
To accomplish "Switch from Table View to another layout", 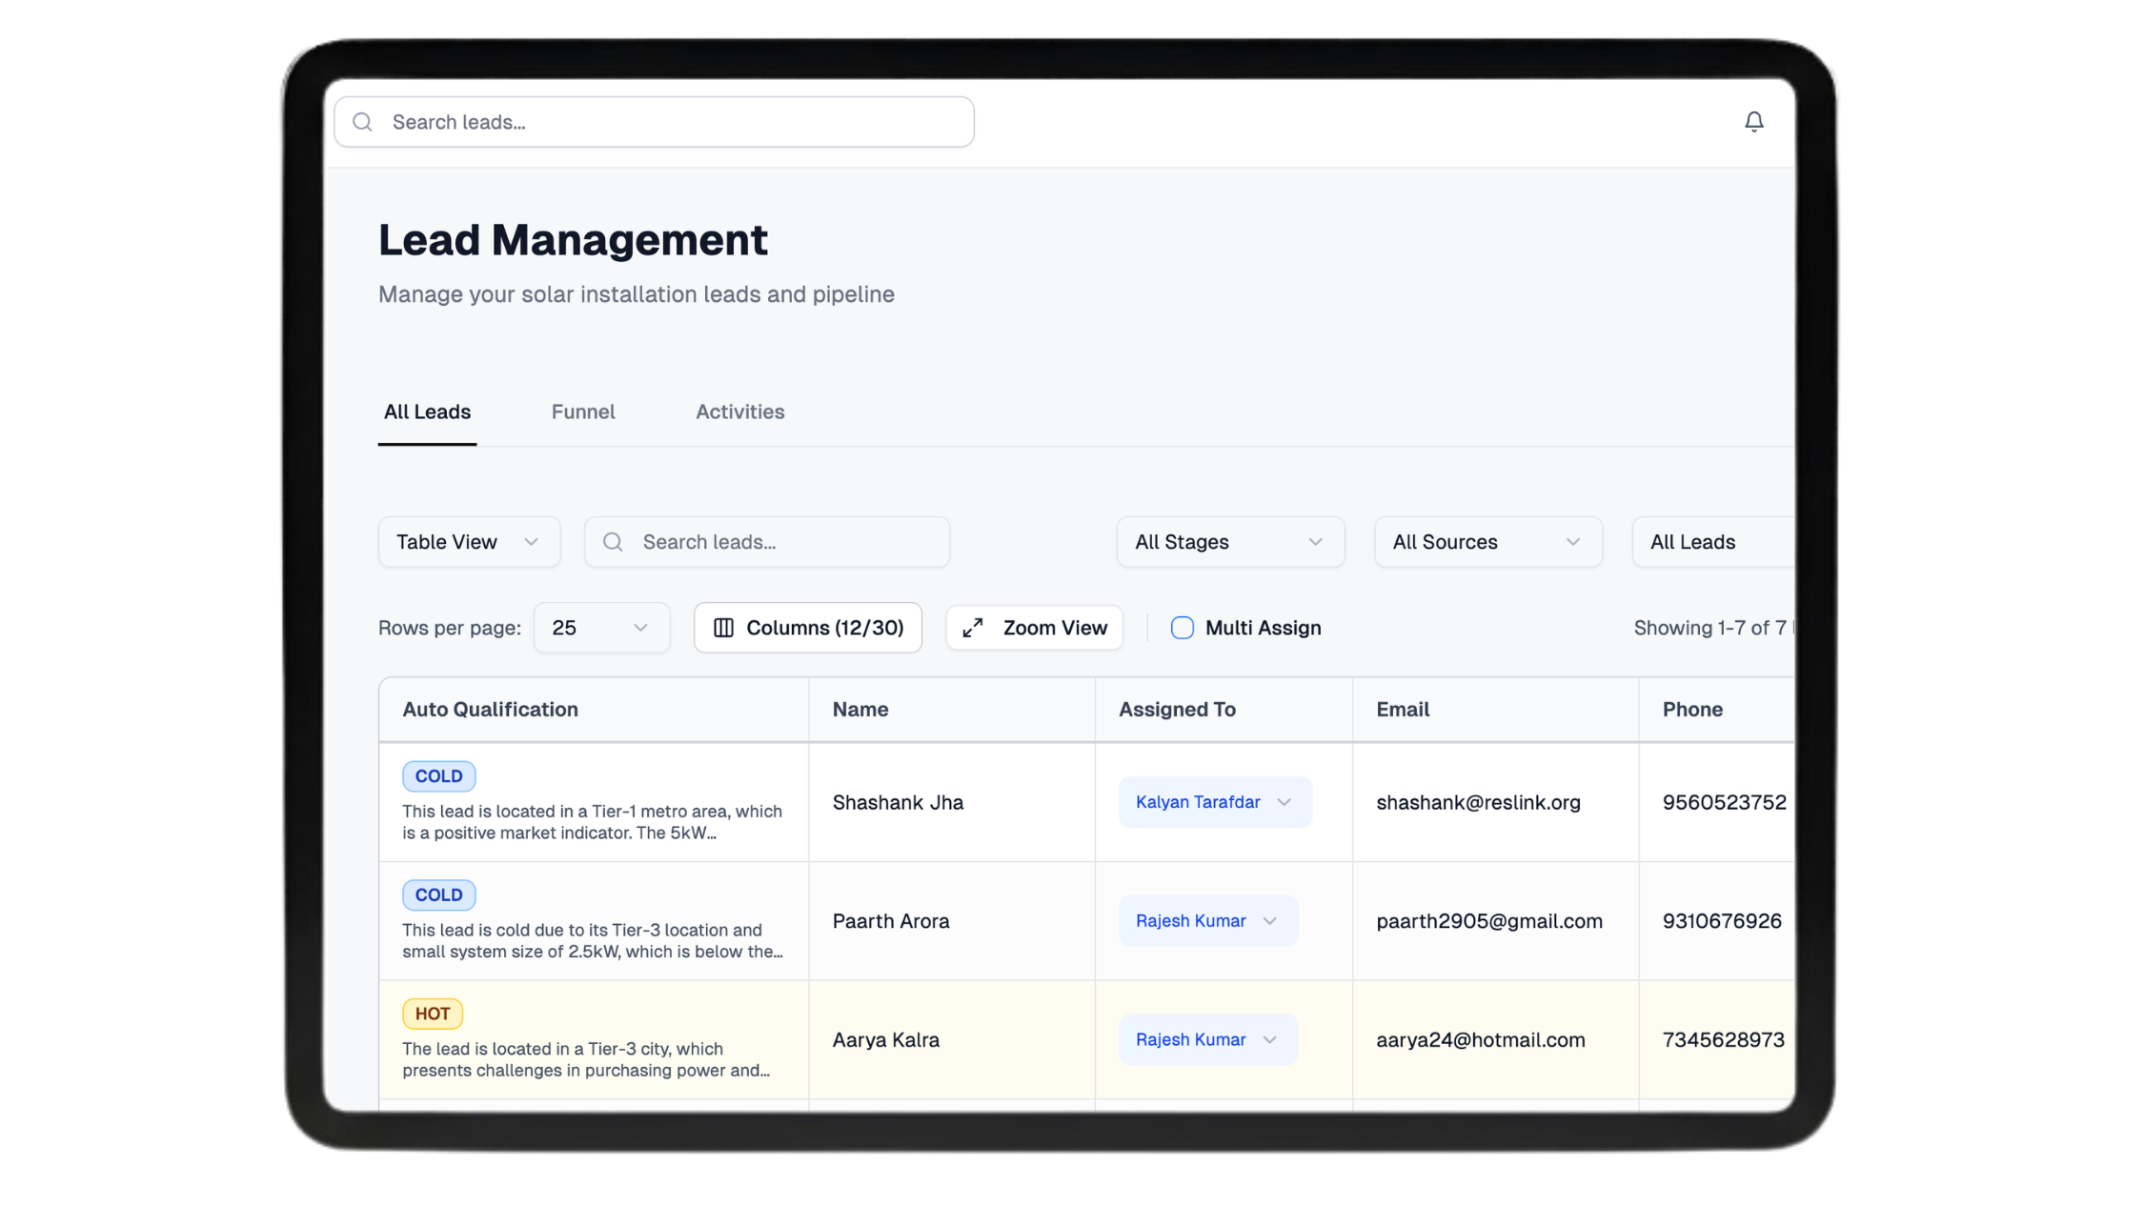I will coord(468,541).
